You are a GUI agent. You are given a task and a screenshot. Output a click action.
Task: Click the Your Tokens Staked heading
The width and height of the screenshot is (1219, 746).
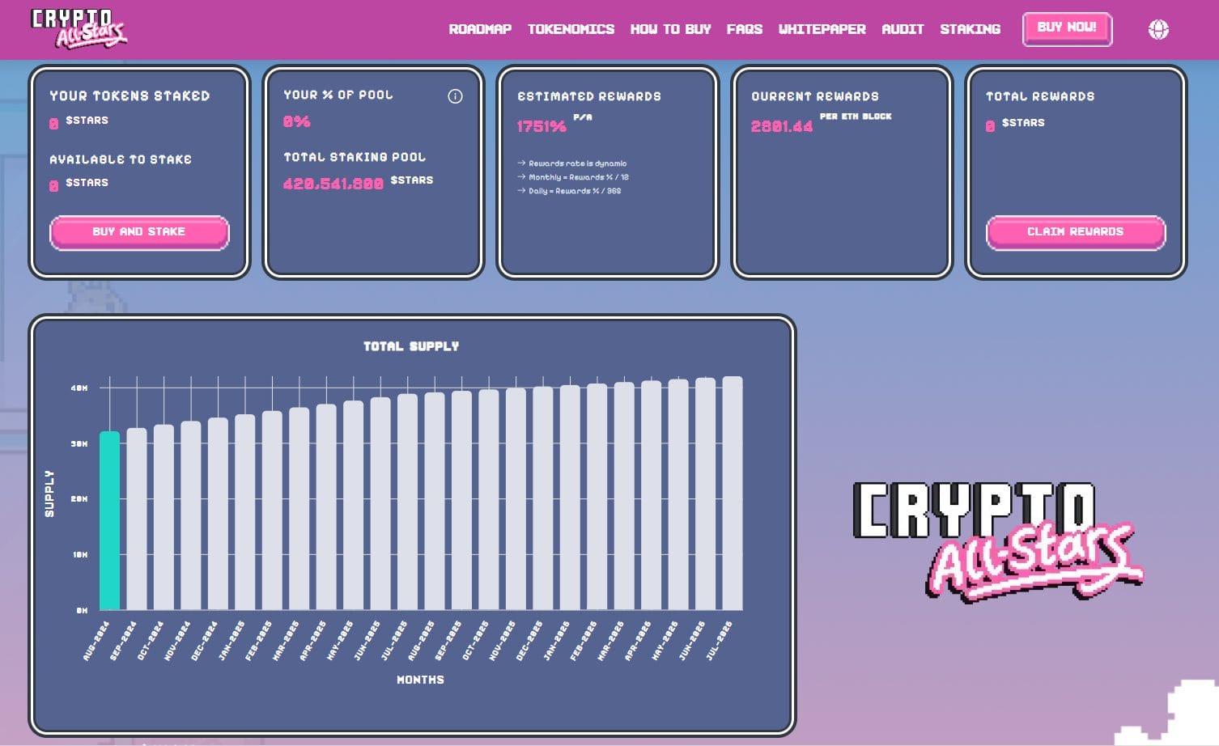point(130,95)
